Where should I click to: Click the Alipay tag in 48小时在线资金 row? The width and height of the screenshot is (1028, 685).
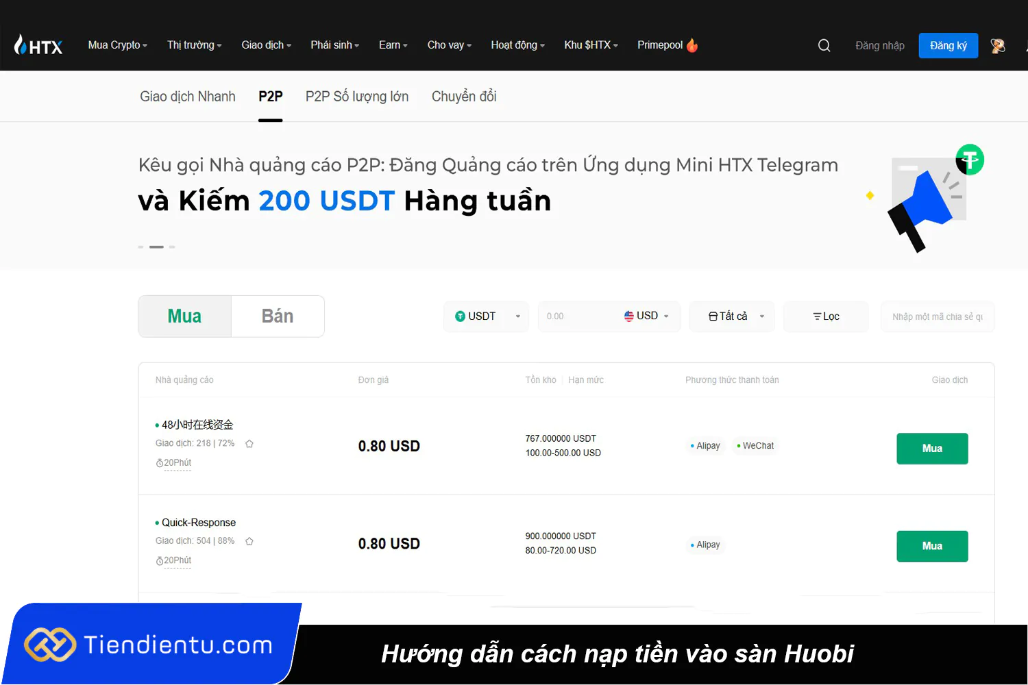tap(705, 446)
